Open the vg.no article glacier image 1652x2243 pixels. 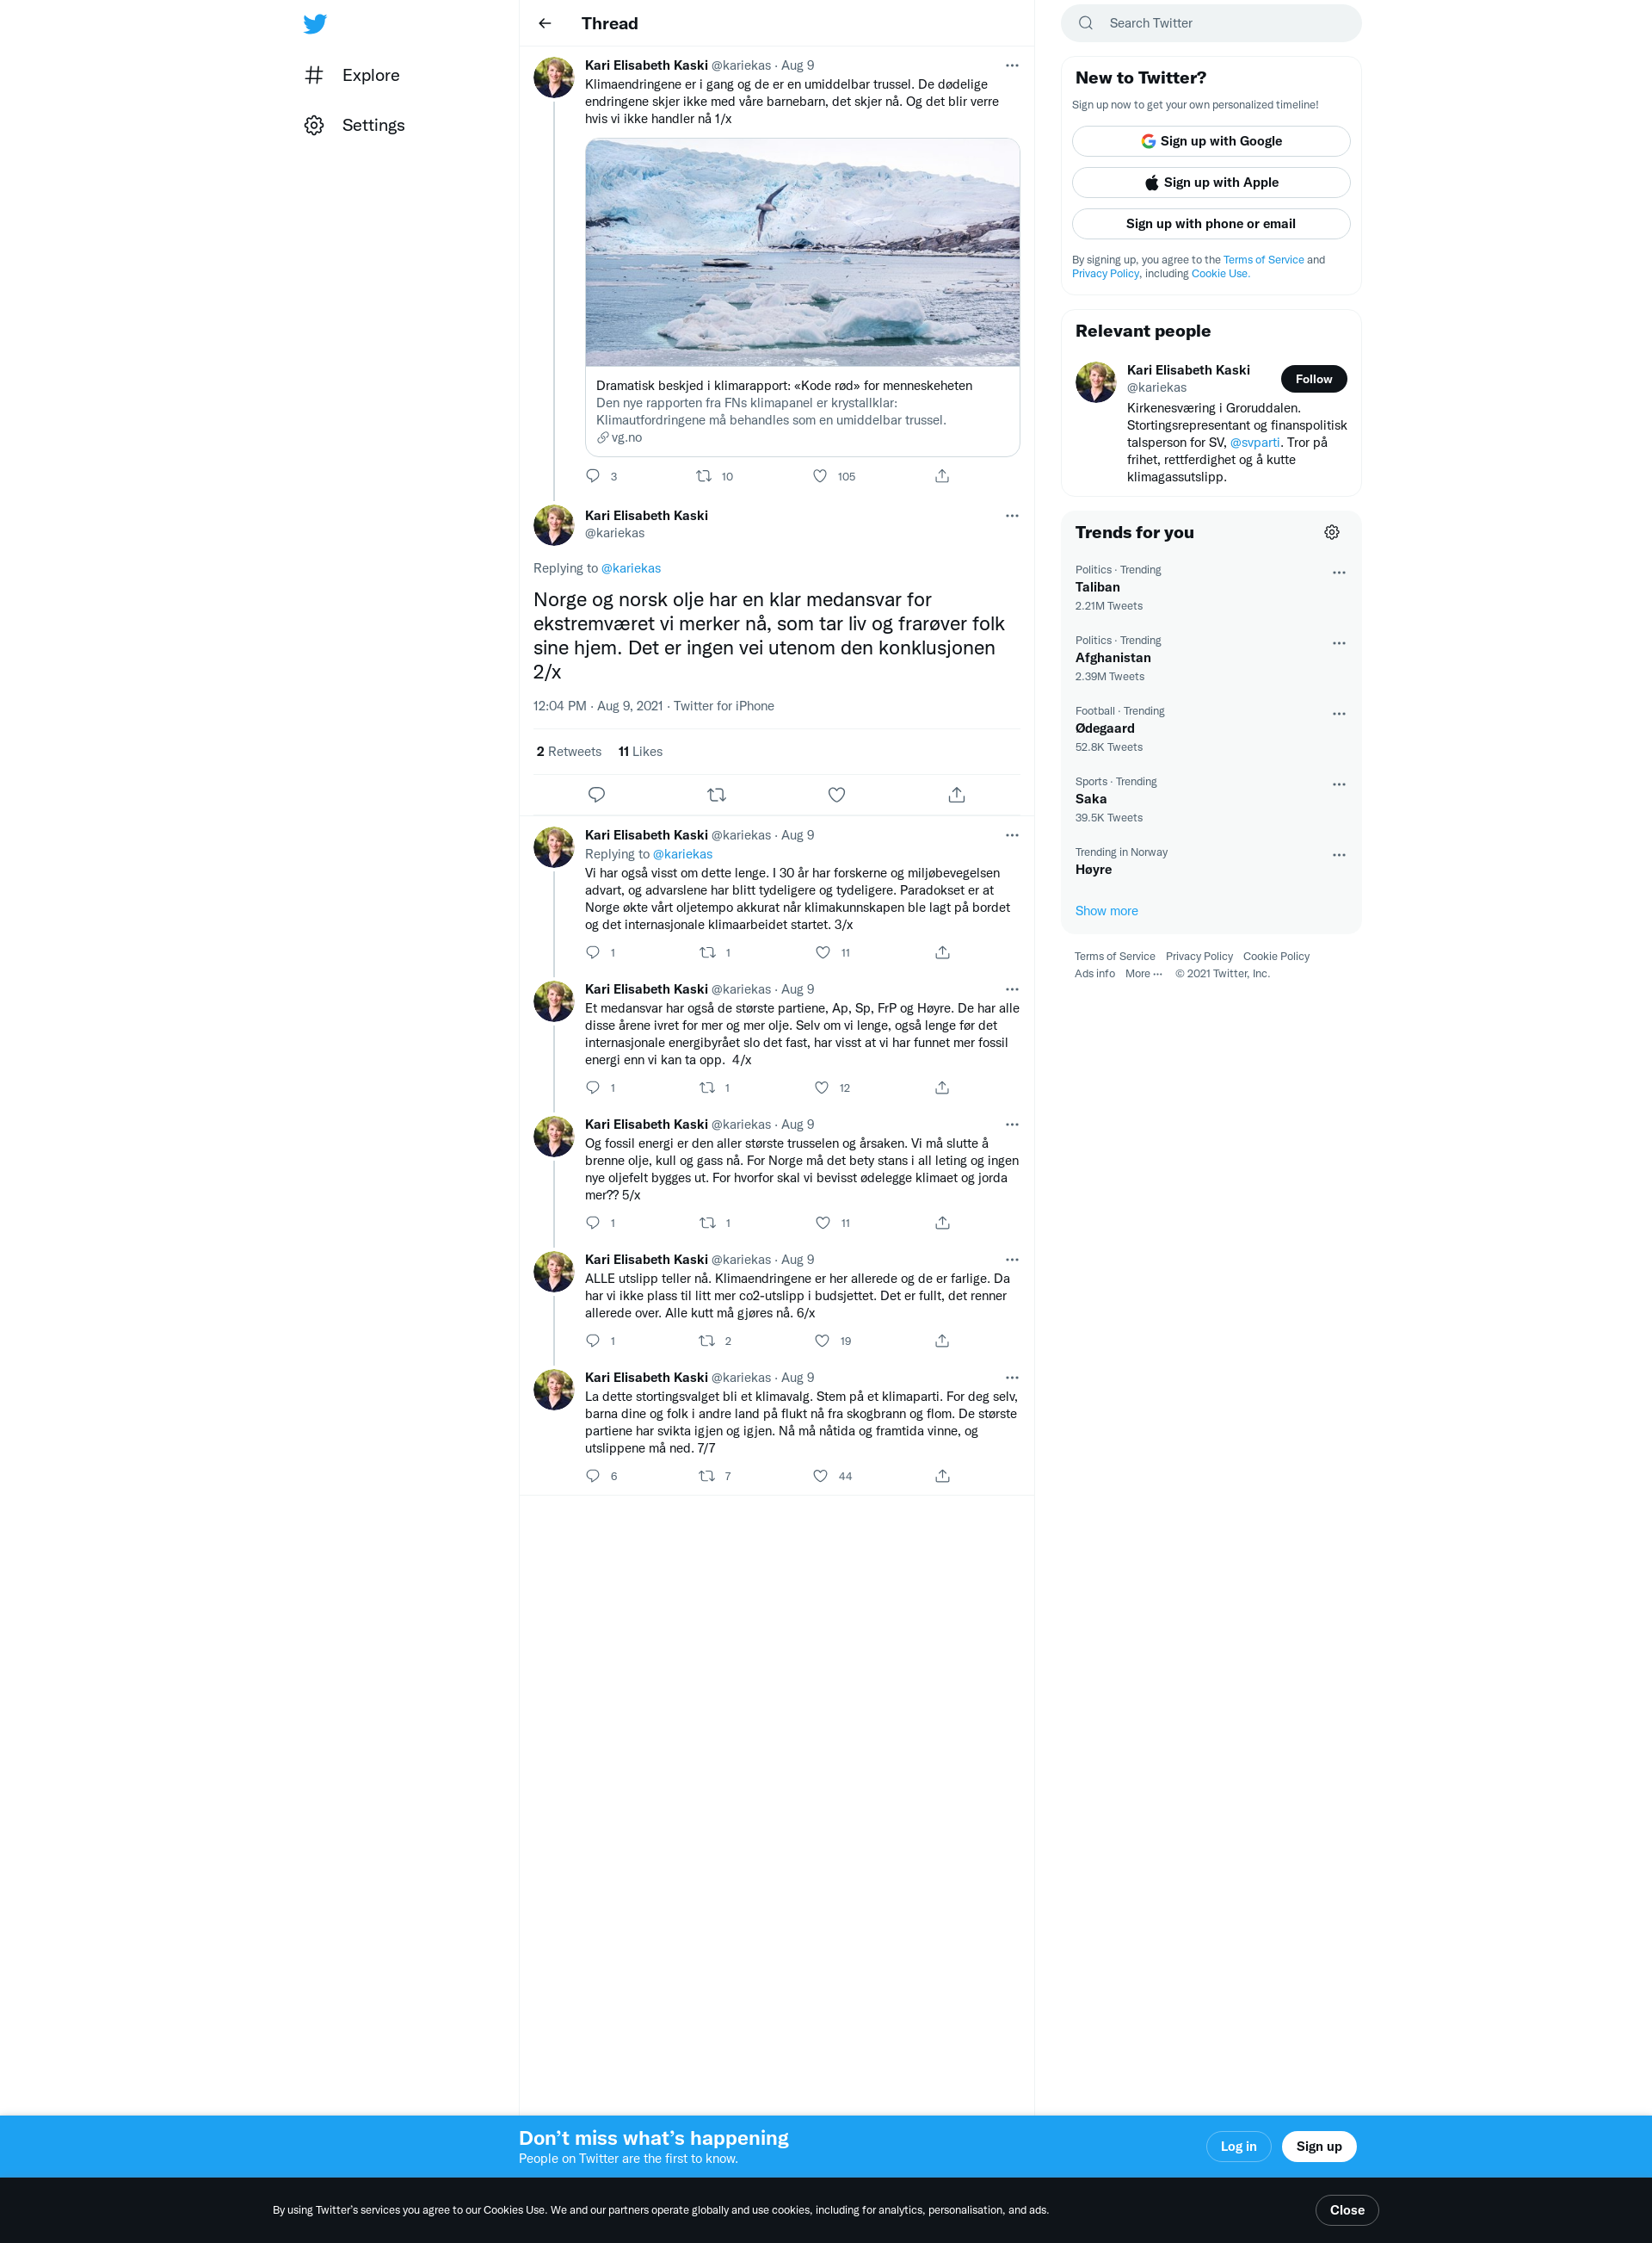(x=802, y=253)
